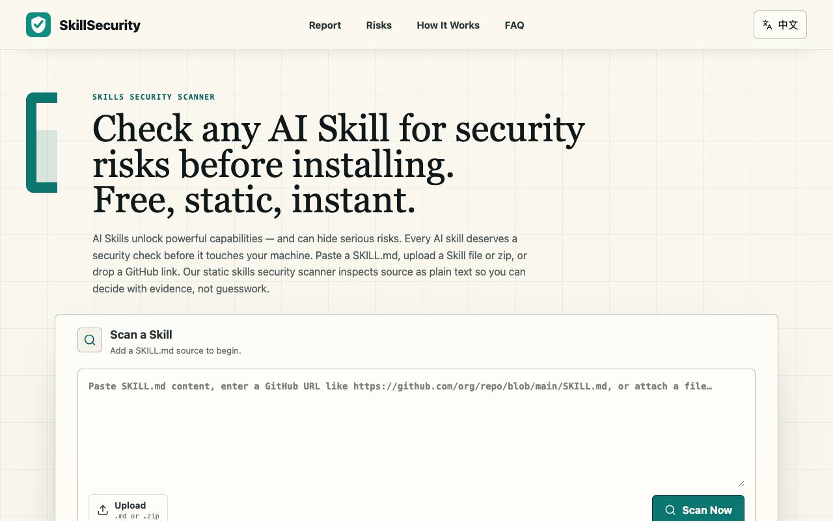Screen dimensions: 833x521
Task: Click the SkillSecurity brand name
Action: (100, 25)
